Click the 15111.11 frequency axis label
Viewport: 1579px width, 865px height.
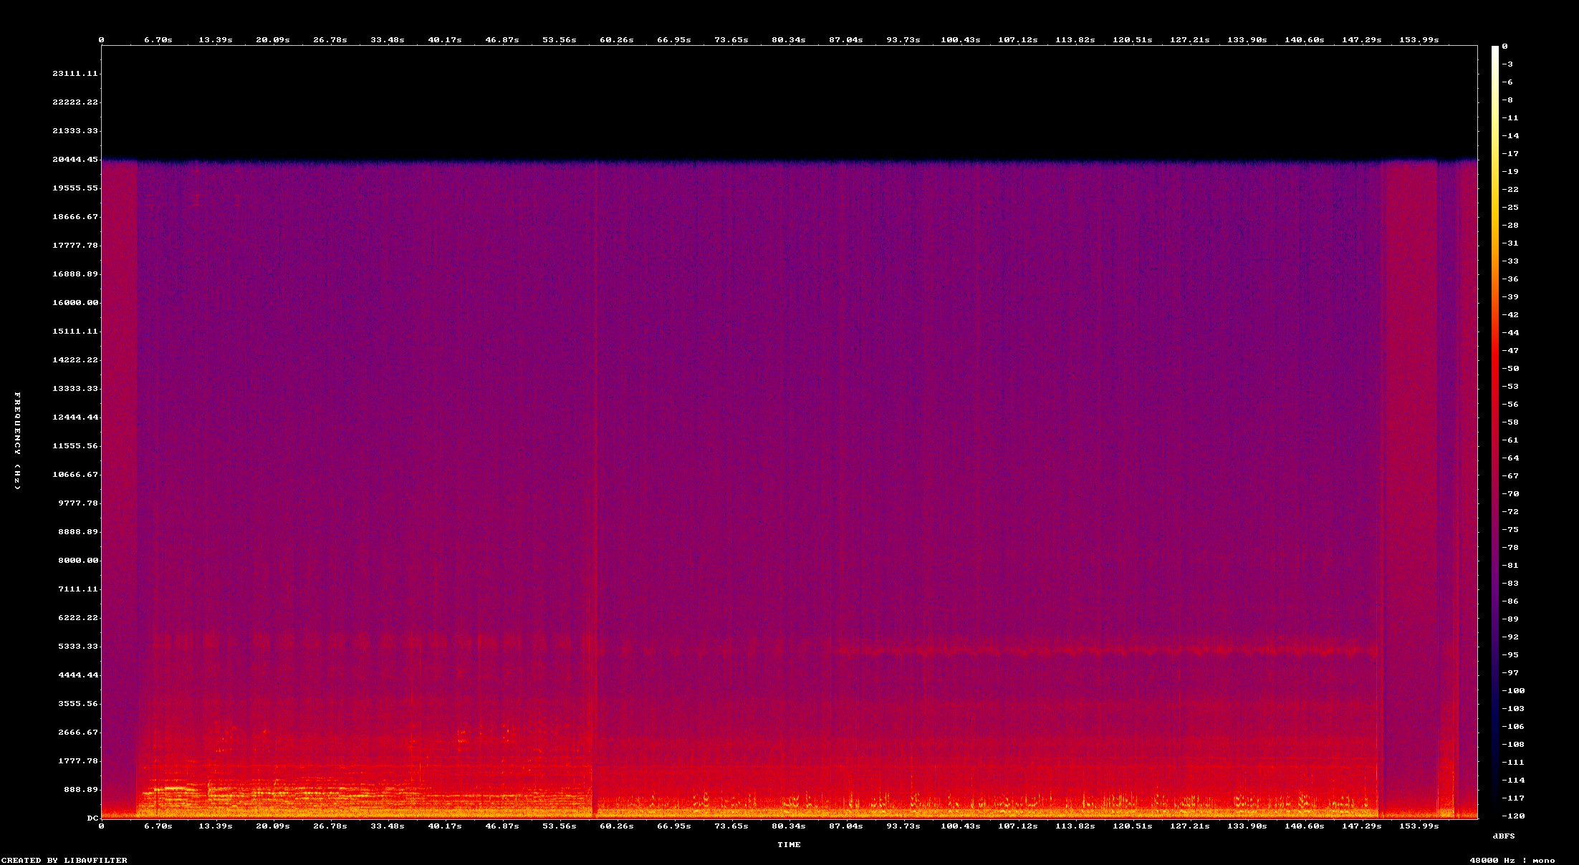pos(75,332)
